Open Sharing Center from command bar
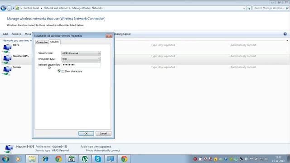Viewport: 290px width, 163px height. coord(122,34)
